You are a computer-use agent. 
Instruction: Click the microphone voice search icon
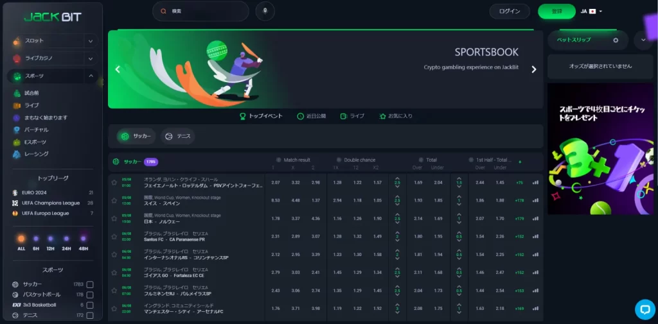click(265, 11)
